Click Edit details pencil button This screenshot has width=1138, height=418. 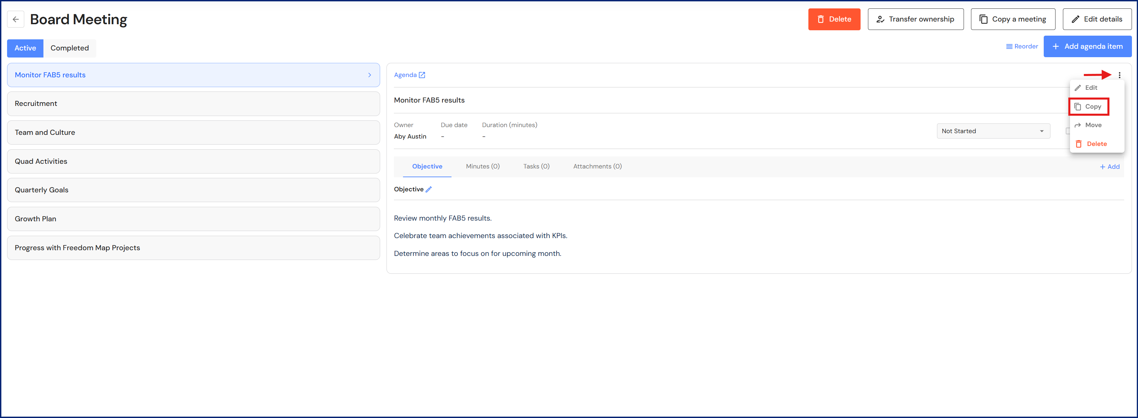pos(1097,20)
